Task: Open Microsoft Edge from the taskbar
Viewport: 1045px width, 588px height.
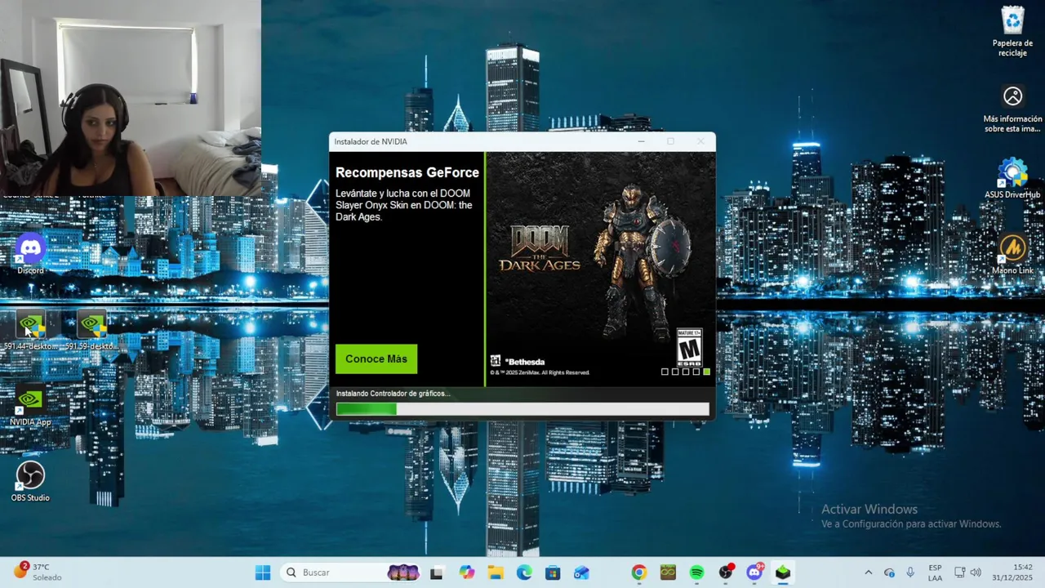Action: click(524, 572)
